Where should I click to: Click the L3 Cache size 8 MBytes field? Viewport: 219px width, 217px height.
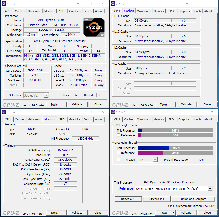152,68
